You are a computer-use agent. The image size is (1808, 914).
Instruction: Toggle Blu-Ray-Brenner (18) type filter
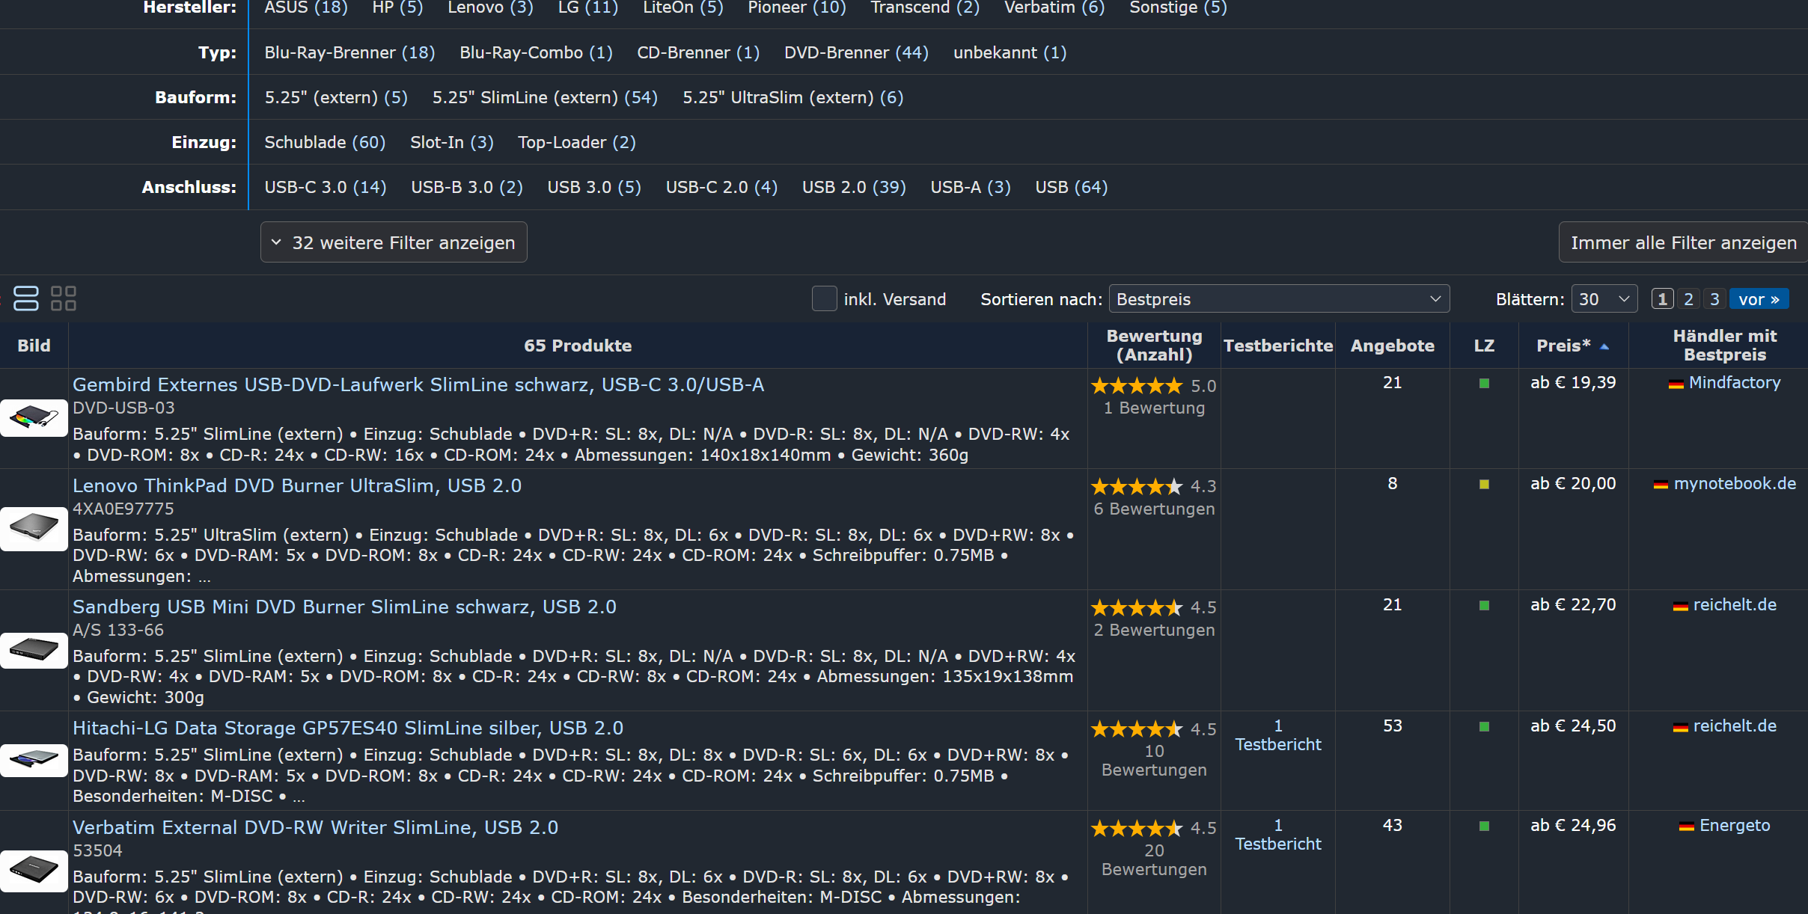[349, 52]
